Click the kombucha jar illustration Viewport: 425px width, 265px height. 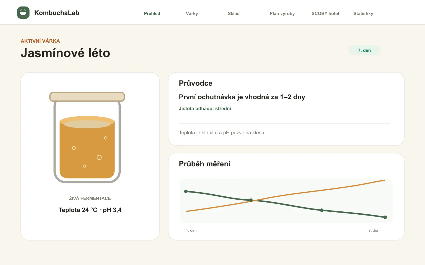tap(87, 138)
